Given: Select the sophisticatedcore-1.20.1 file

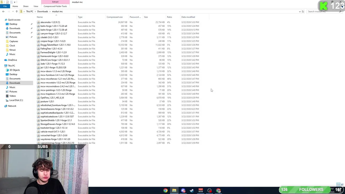Looking at the screenshot, I should coord(57,116).
